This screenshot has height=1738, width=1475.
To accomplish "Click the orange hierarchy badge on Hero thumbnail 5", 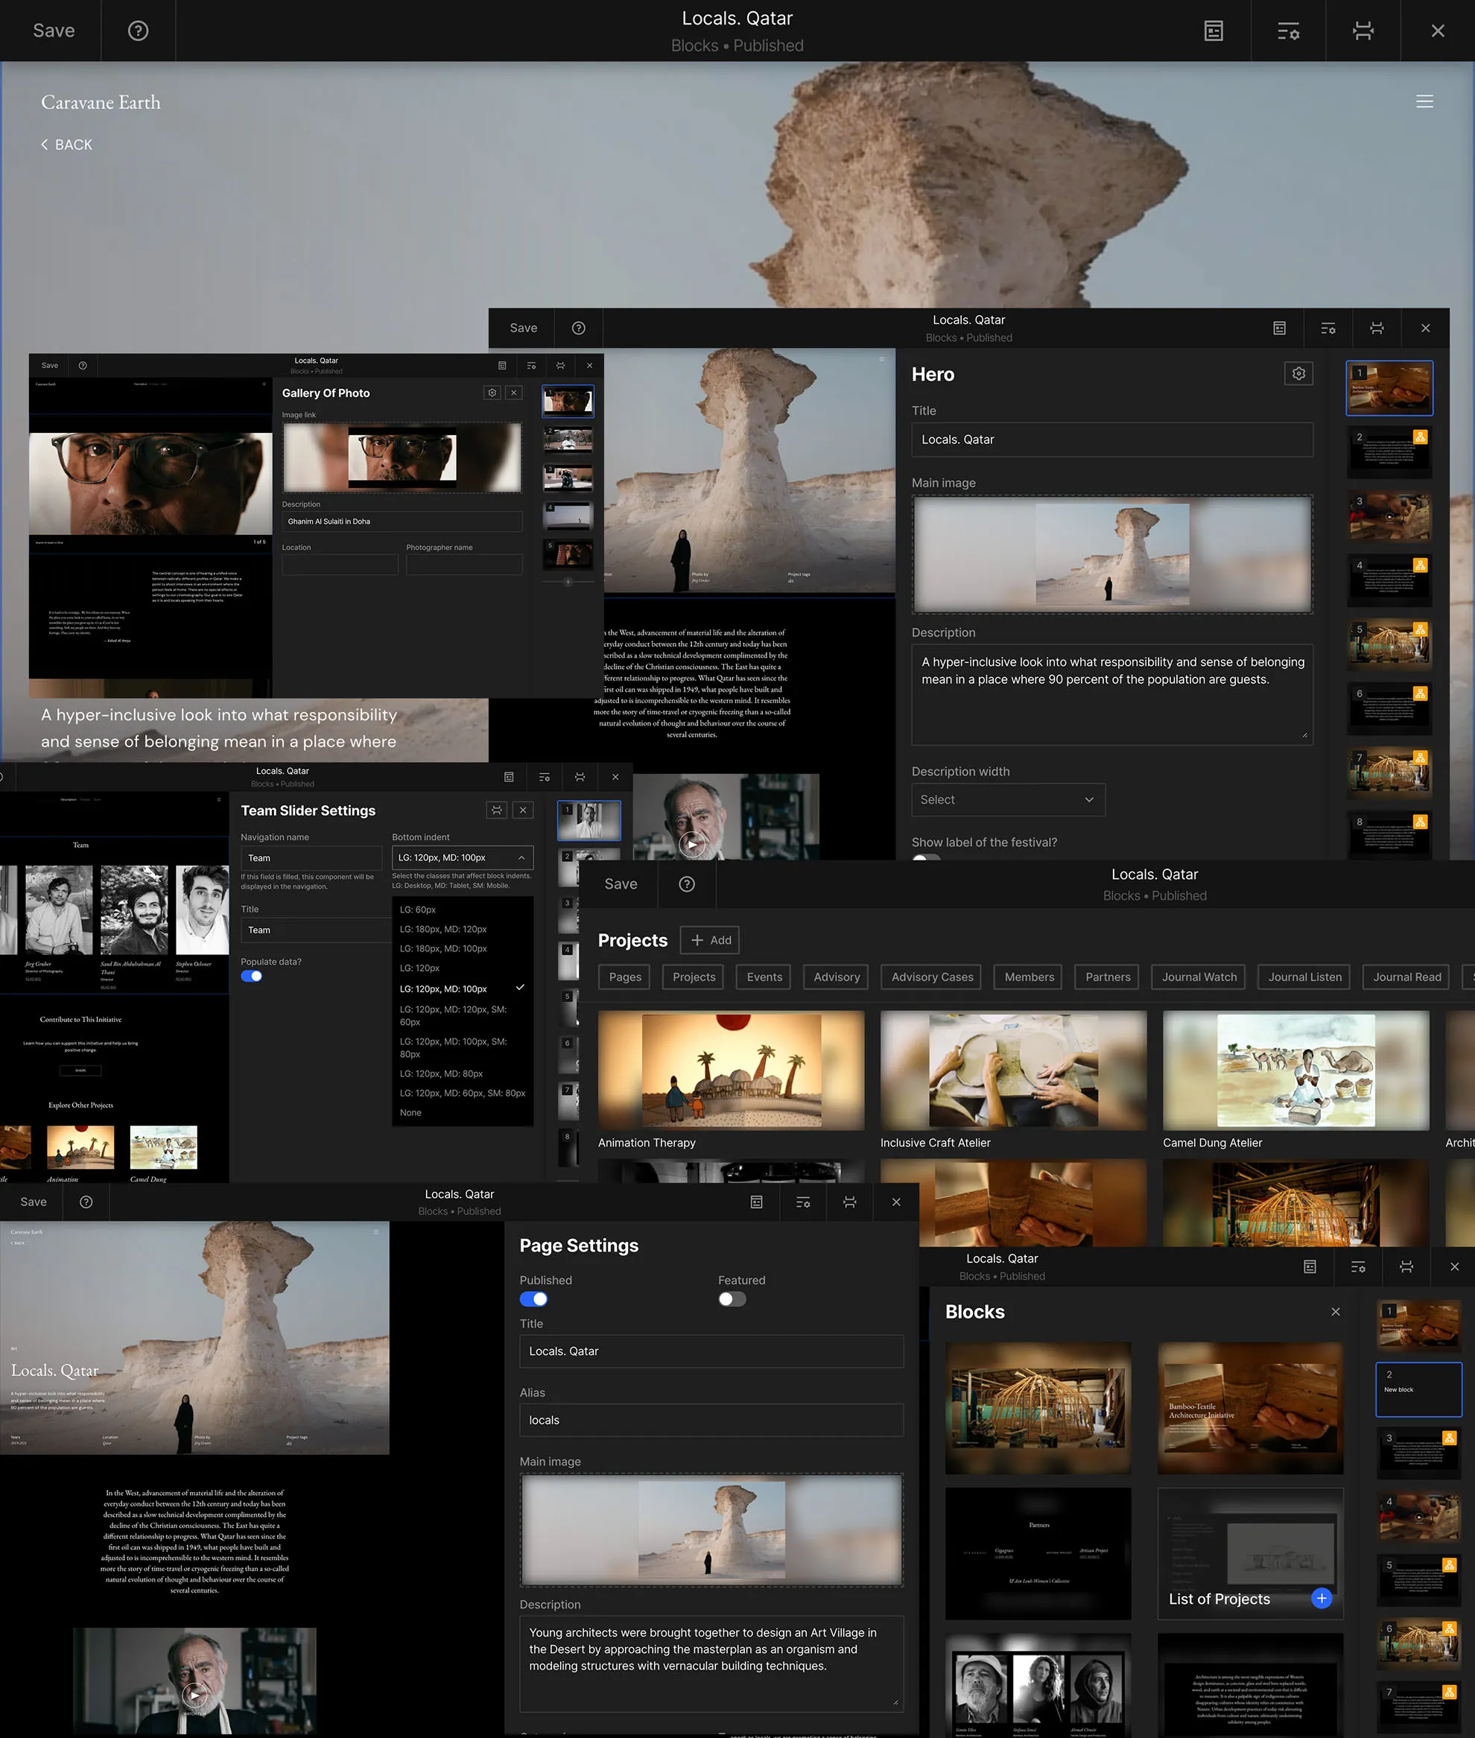I will [1420, 629].
